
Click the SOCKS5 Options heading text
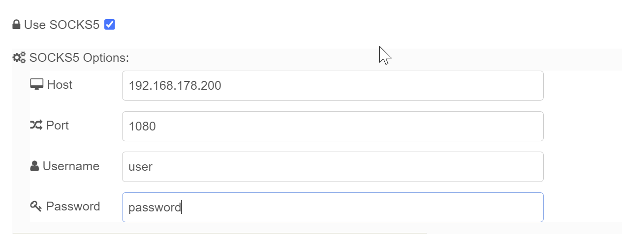(x=79, y=58)
